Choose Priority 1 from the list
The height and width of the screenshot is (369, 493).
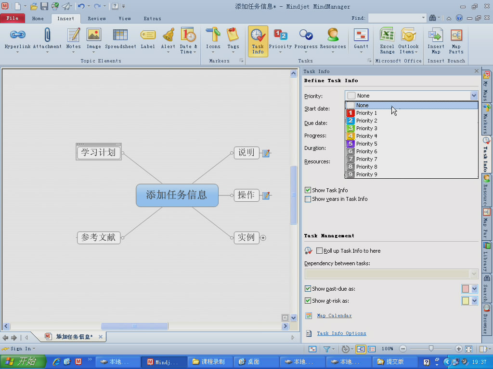pos(411,113)
